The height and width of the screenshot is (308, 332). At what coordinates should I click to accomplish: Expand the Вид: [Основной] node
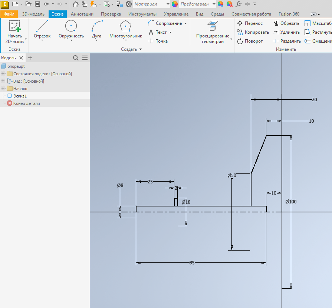(3, 81)
